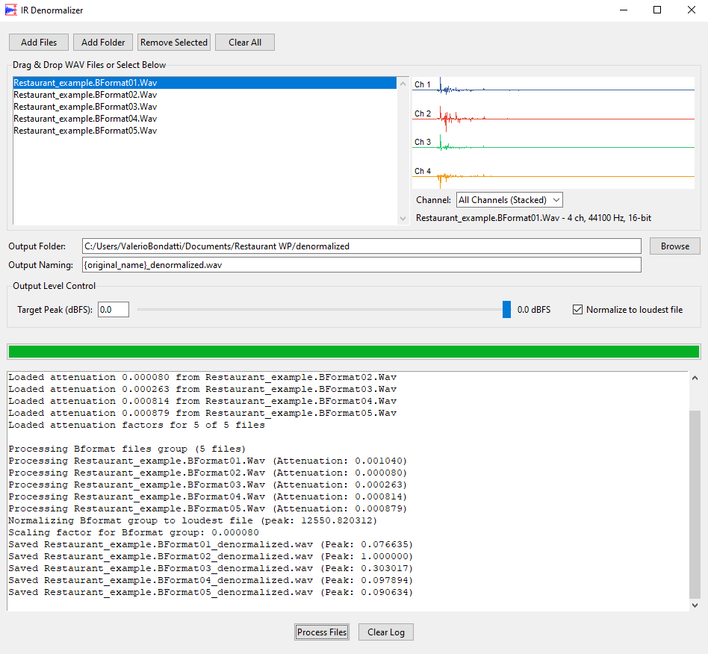Viewport: 708px width, 654px height.
Task: Click the log scrollbar up arrow
Action: pyautogui.click(x=695, y=378)
